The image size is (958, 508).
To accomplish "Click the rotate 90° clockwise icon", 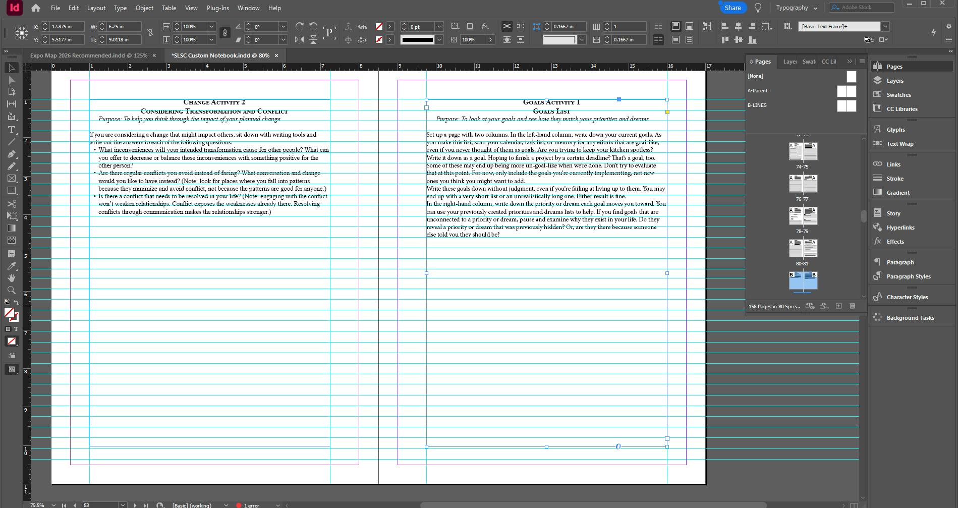I will [300, 26].
